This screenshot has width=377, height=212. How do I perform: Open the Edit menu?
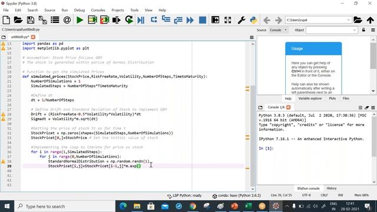pos(18,10)
